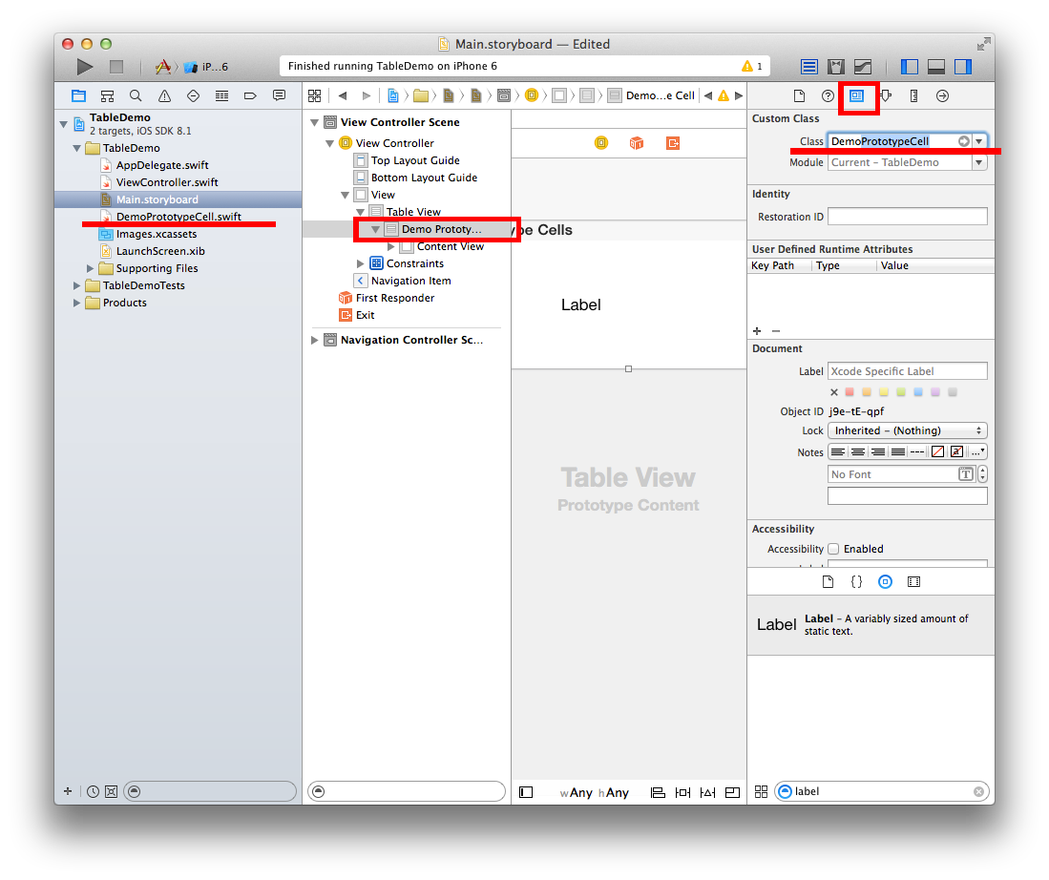Stop the running scheme
This screenshot has height=880, width=1049.
click(x=116, y=67)
